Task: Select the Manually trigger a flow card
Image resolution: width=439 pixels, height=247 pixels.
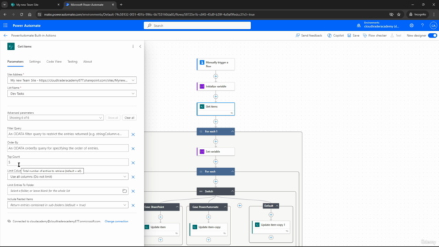Action: tap(215, 64)
